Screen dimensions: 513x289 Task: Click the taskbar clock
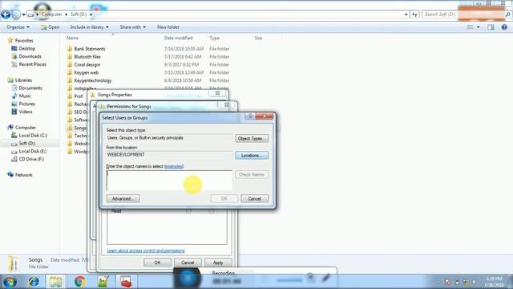coord(495,282)
